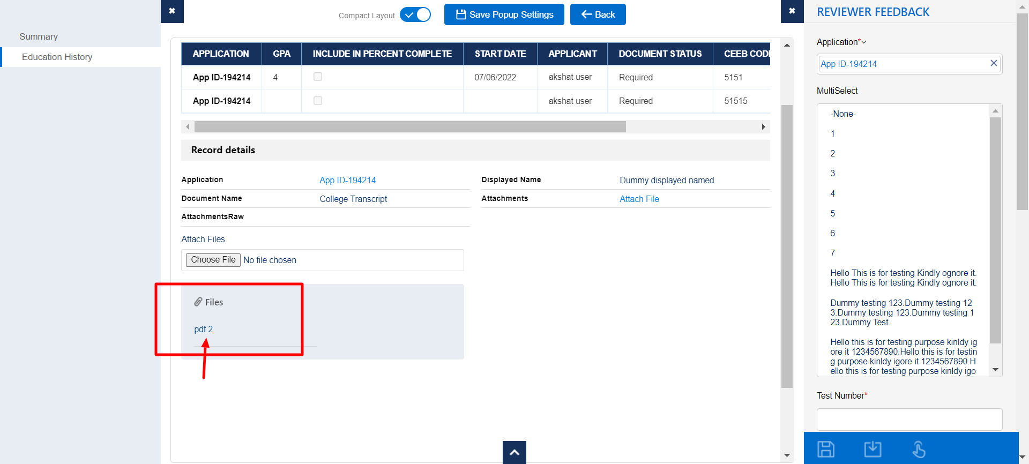Toggle the Compact Layout switch
This screenshot has width=1029, height=464.
click(415, 15)
